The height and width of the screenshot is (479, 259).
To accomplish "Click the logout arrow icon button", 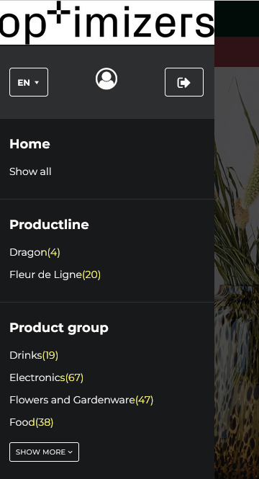I will (x=184, y=82).
